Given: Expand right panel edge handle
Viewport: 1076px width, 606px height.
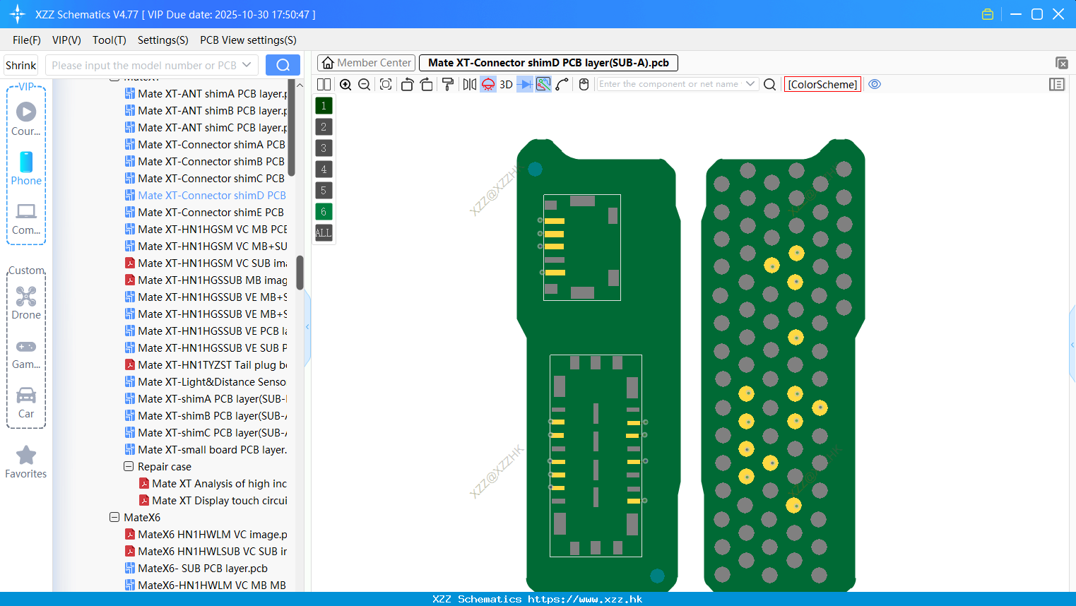Looking at the screenshot, I should point(1072,345).
